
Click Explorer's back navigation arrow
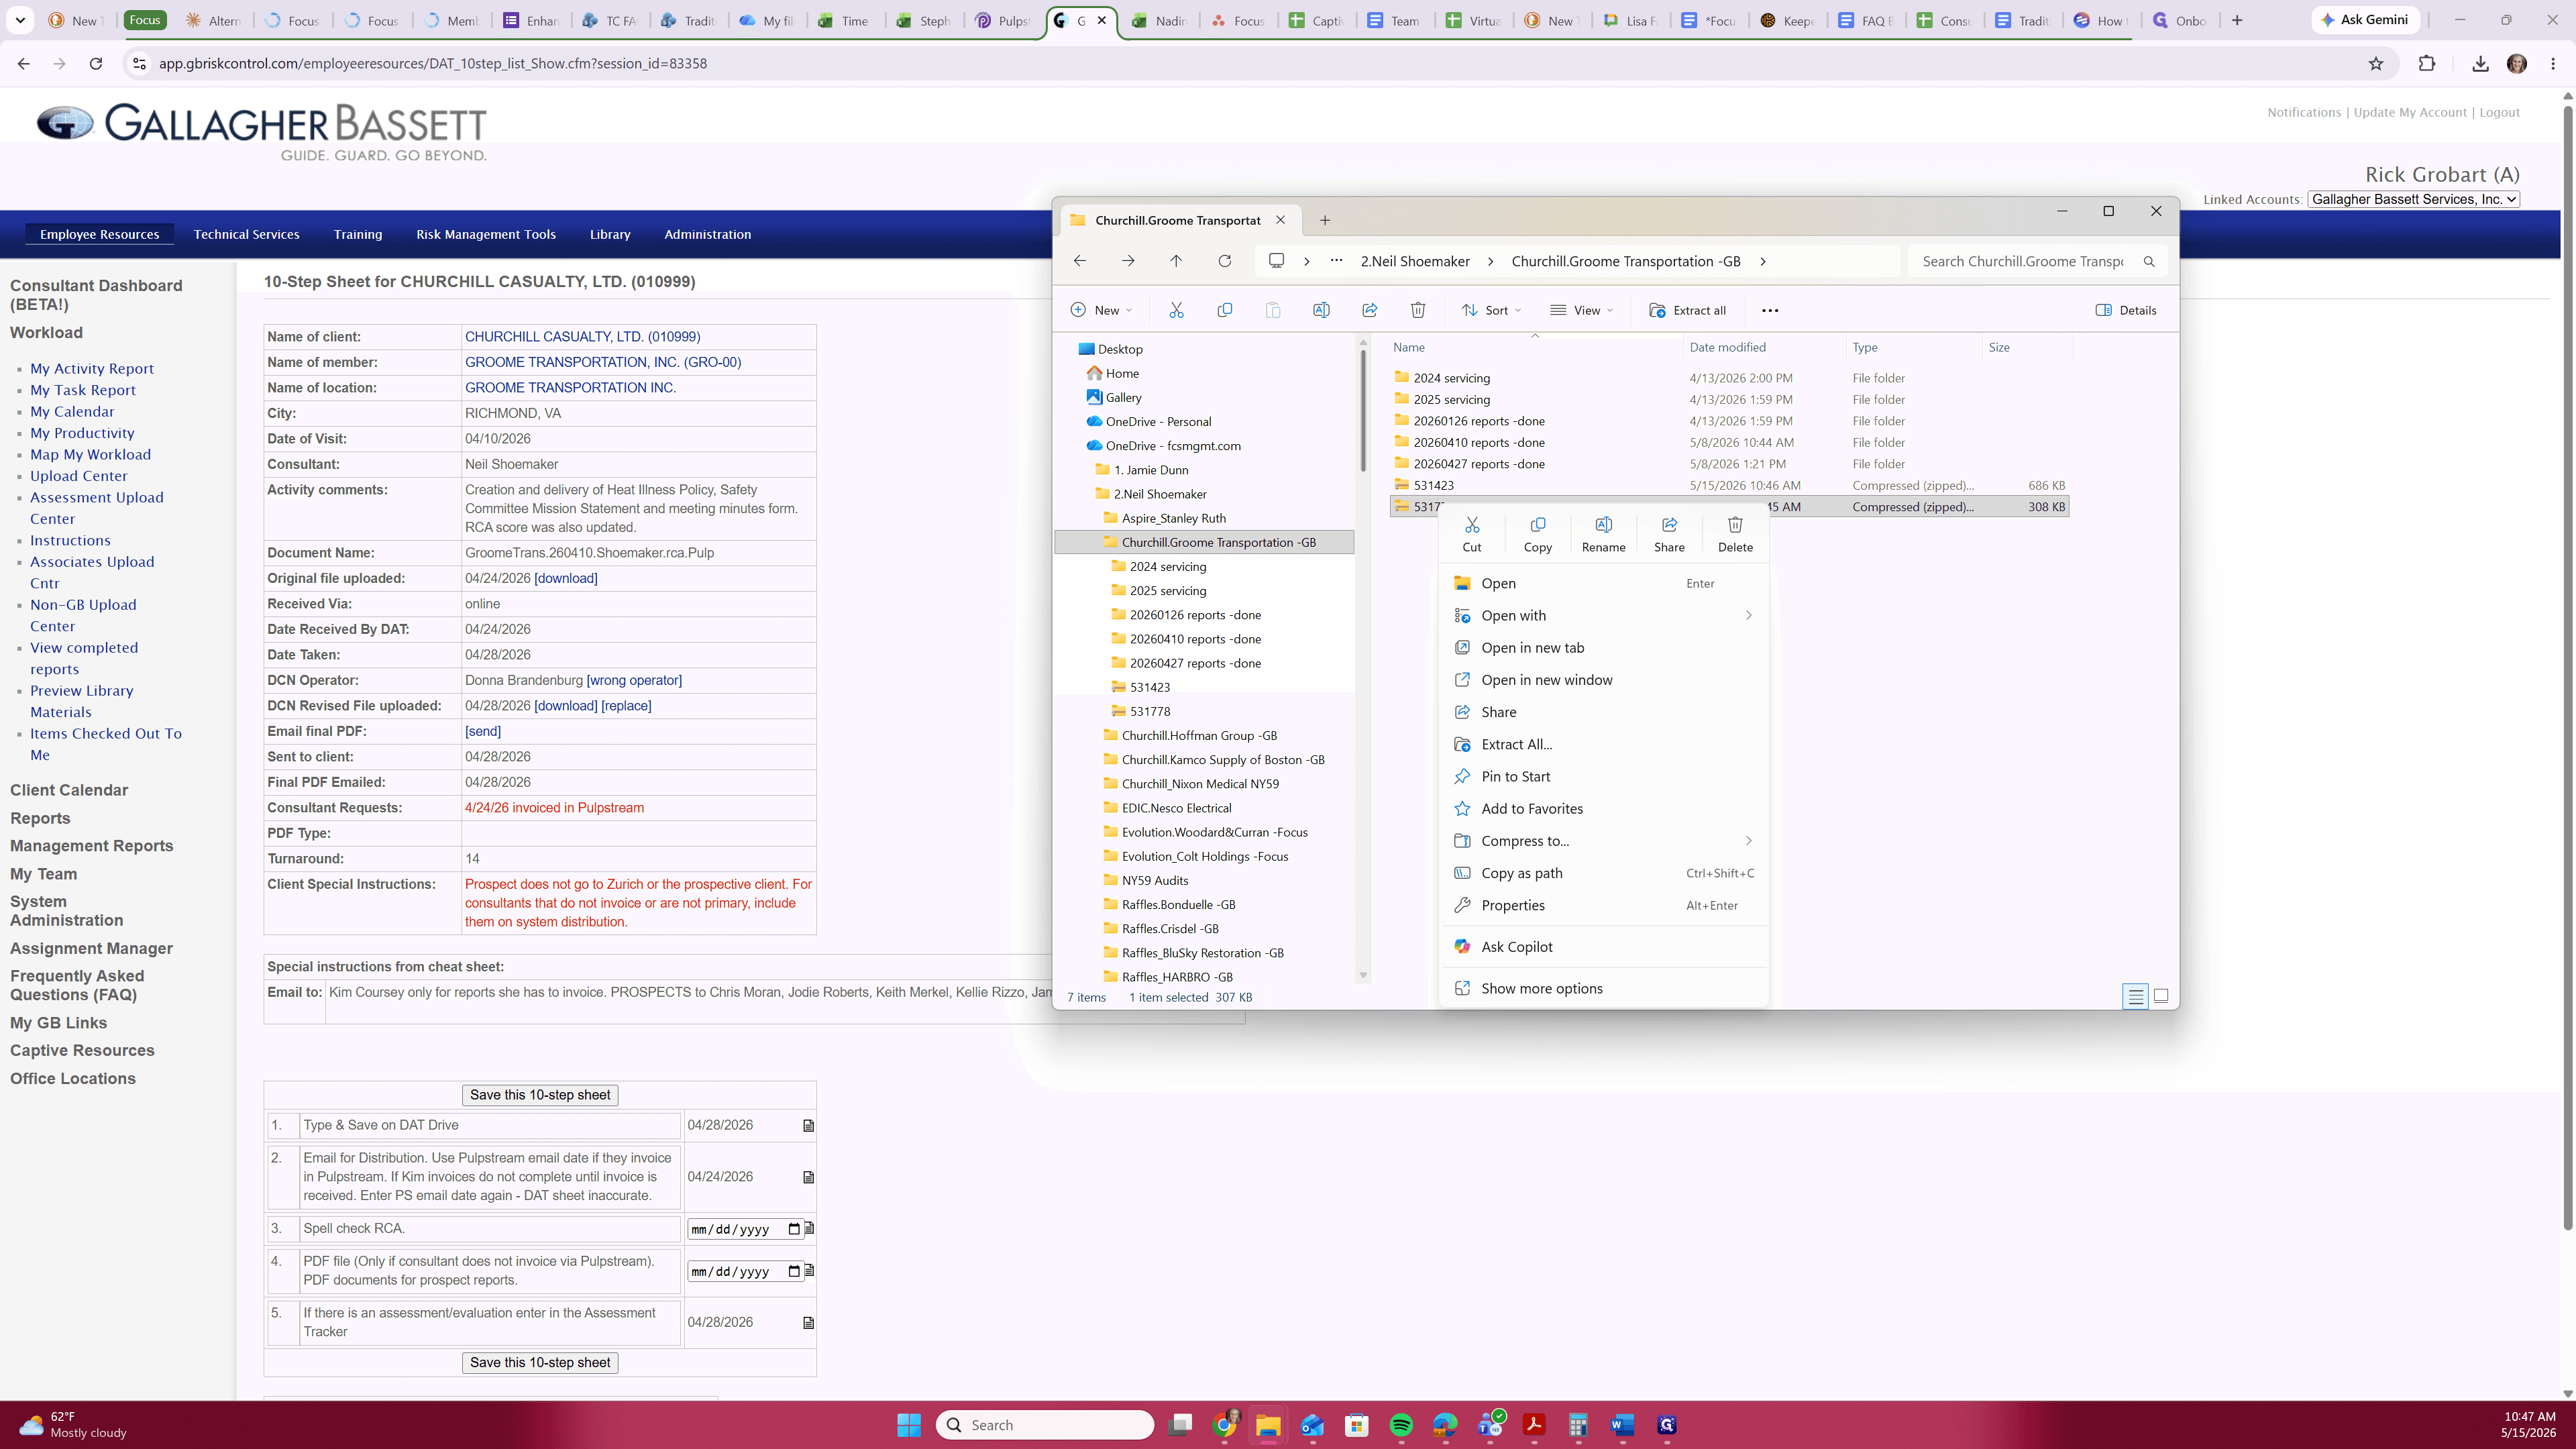[x=1080, y=261]
